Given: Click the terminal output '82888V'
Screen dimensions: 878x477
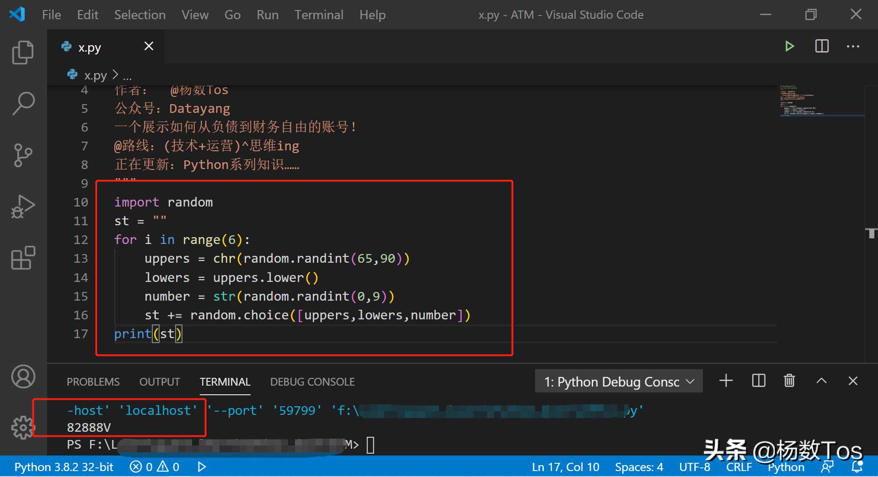Looking at the screenshot, I should (x=89, y=428).
